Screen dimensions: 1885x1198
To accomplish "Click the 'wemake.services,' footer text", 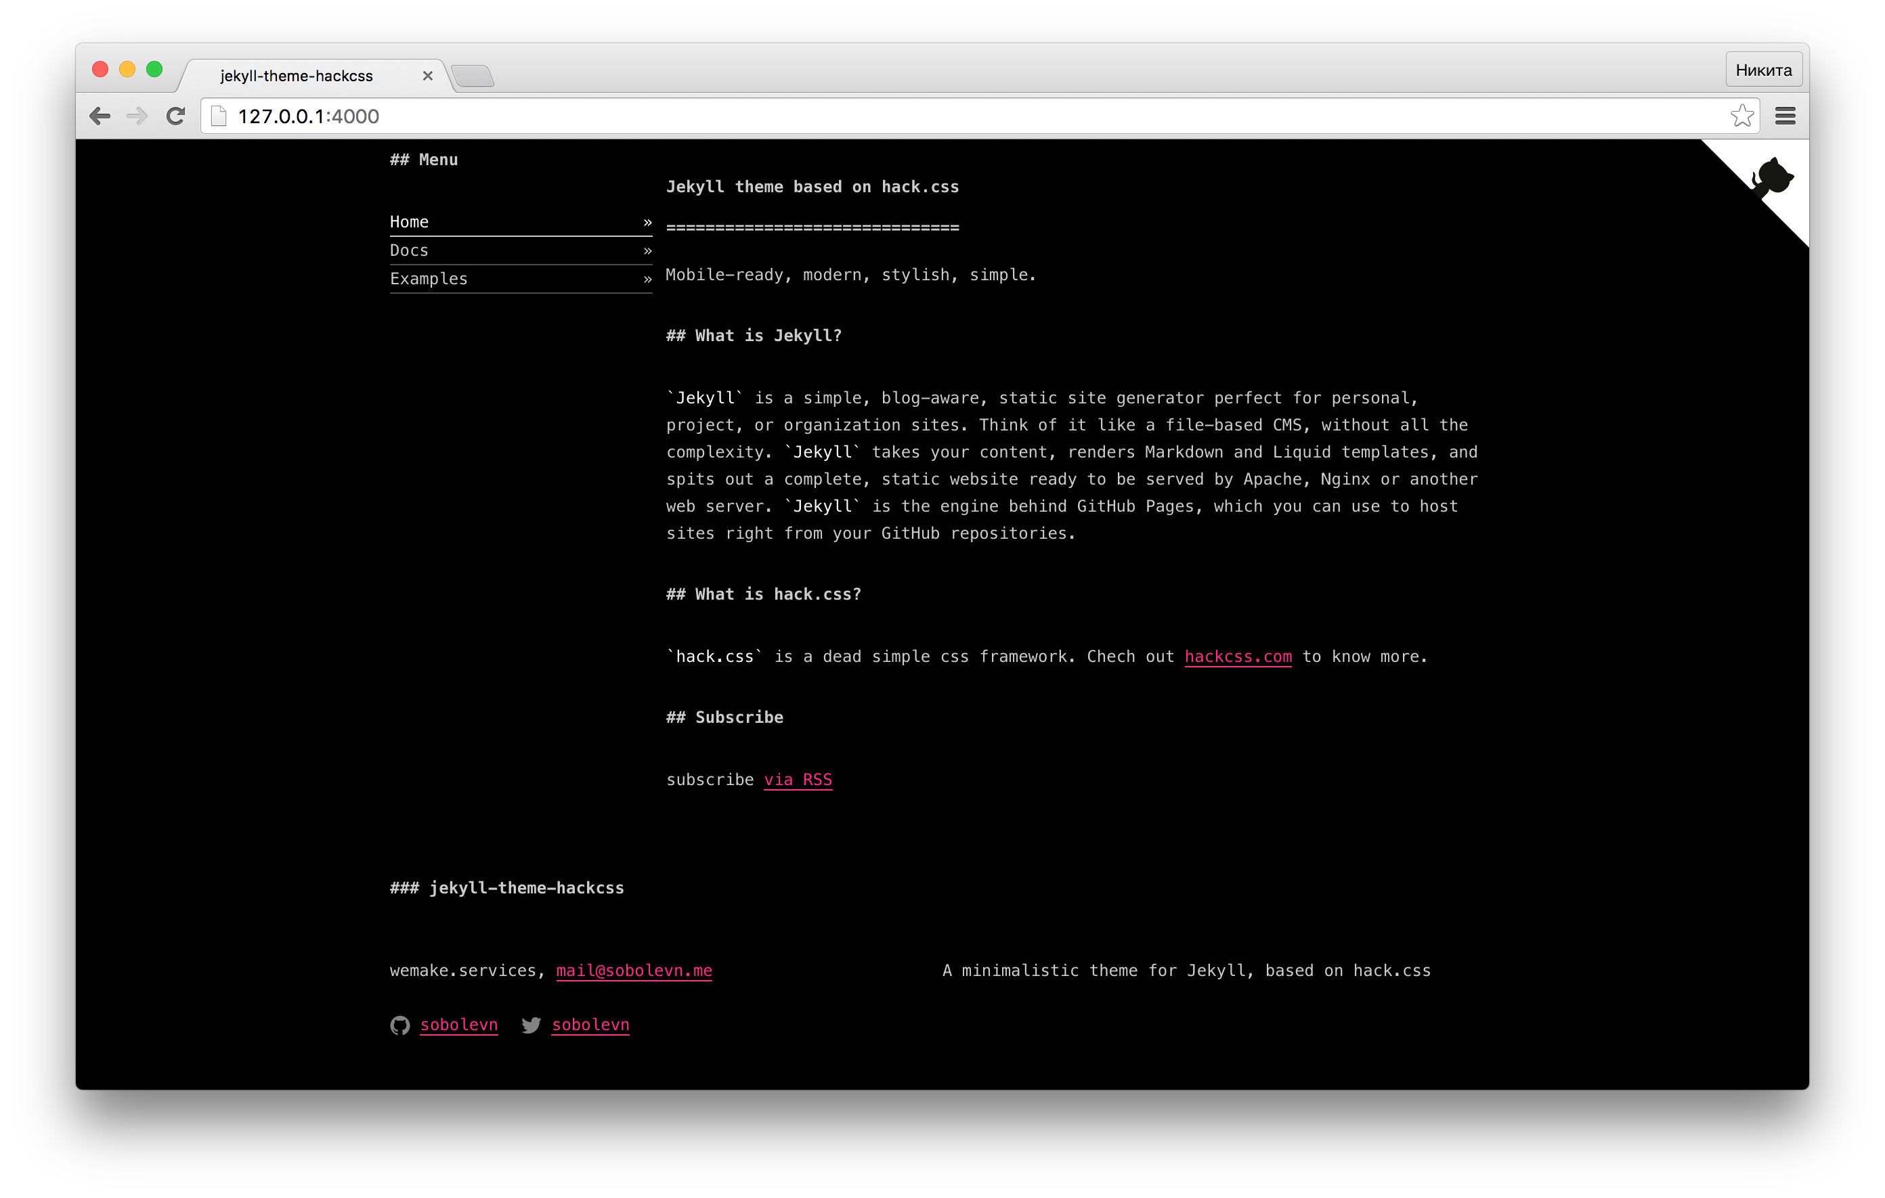I will 467,971.
